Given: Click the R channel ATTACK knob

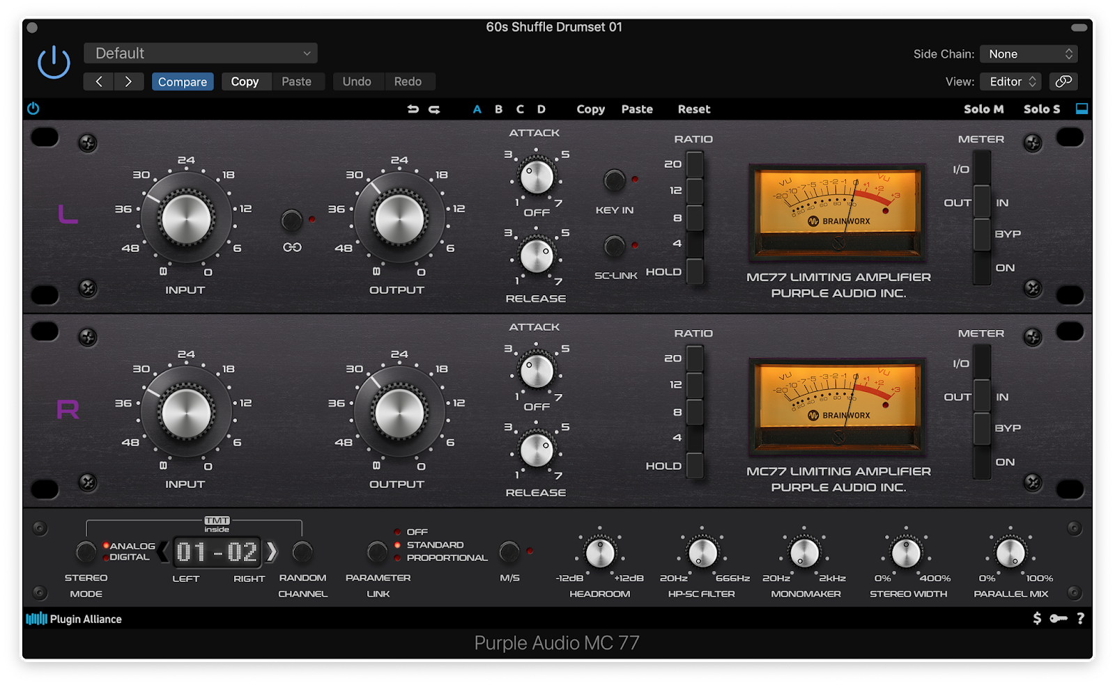Looking at the screenshot, I should (x=537, y=371).
